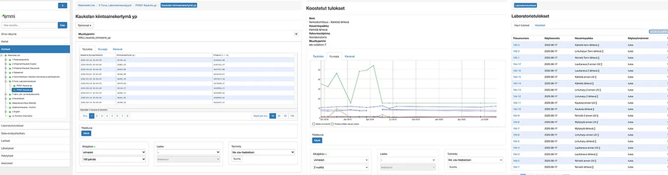This screenshot has height=175, width=668.
Task: Toggle the second checkbox below the chart
Action: pyautogui.click(x=333, y=124)
